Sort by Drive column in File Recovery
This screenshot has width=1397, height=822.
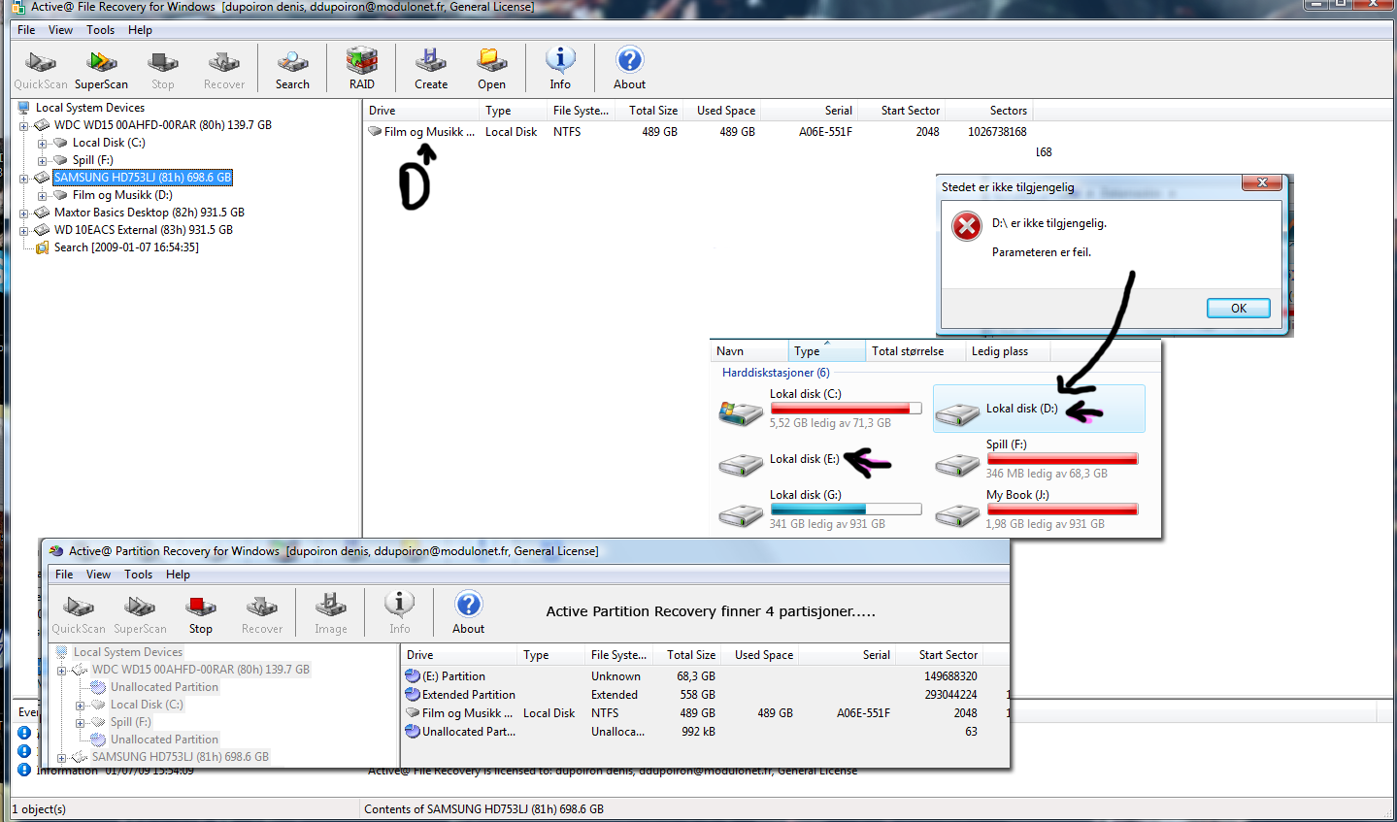[422, 111]
